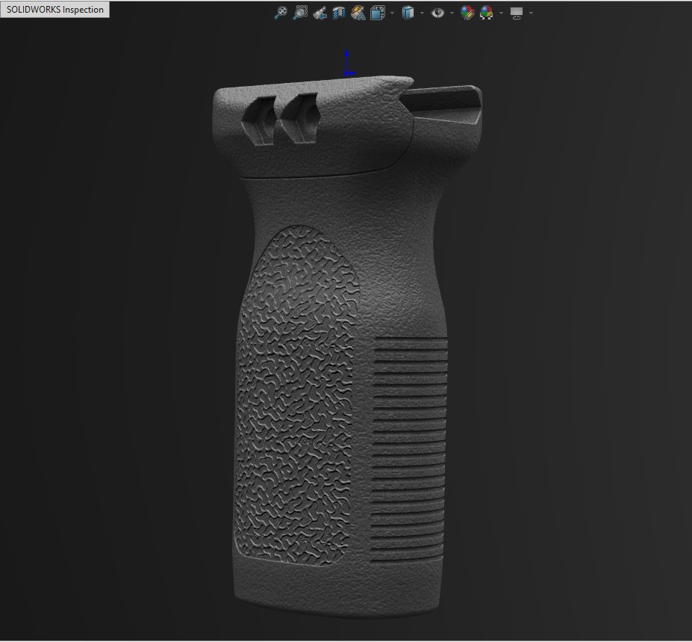Open the Hide/Show Items dropdown arrow

452,13
